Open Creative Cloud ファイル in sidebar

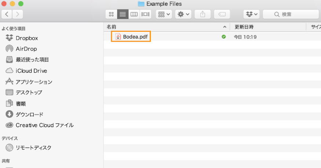(x=44, y=125)
